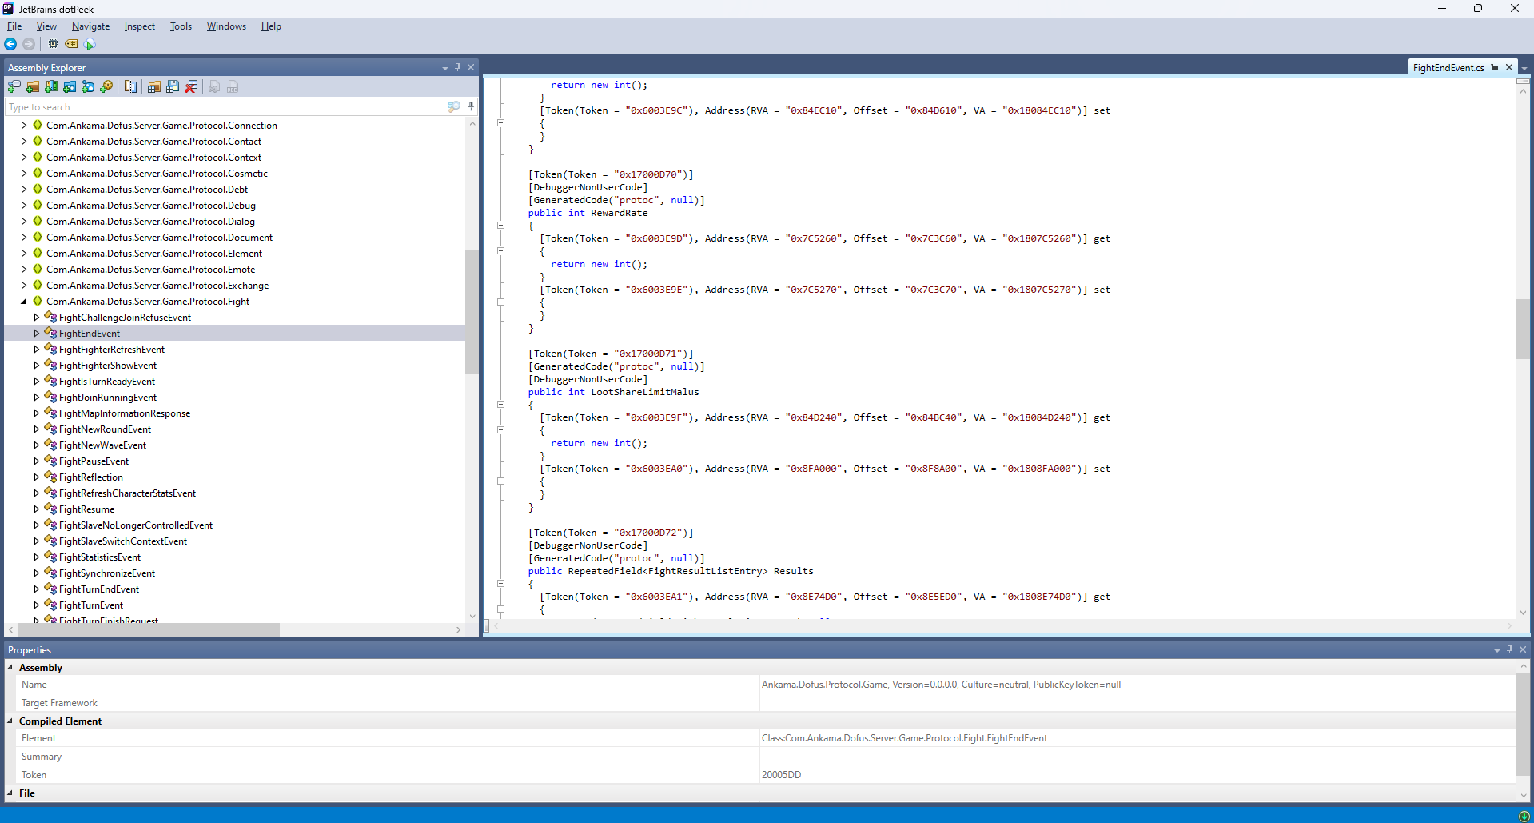Screen dimensions: 1534x823
Task: Open from URL icon in Assembly Explorer
Action: (x=14, y=86)
